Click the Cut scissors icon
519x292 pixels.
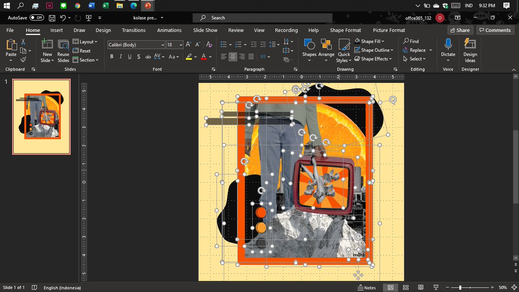[23, 42]
